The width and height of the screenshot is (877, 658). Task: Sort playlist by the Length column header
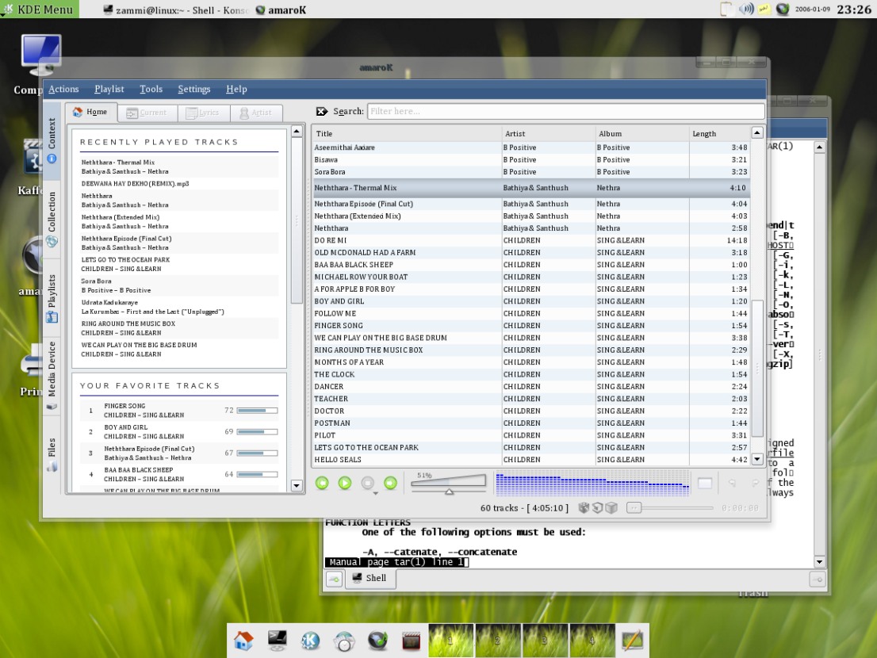720,134
